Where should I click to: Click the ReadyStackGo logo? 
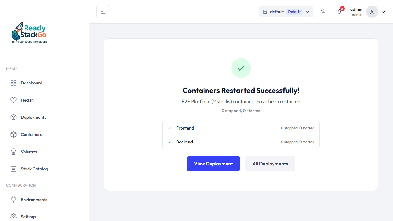coord(29,33)
